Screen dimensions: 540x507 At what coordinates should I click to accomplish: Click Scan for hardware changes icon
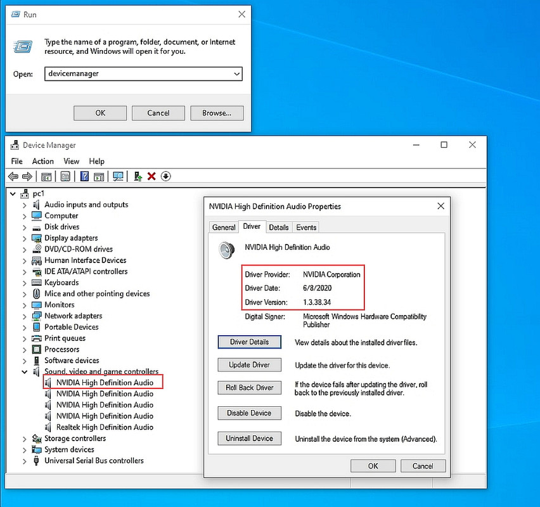(x=118, y=177)
